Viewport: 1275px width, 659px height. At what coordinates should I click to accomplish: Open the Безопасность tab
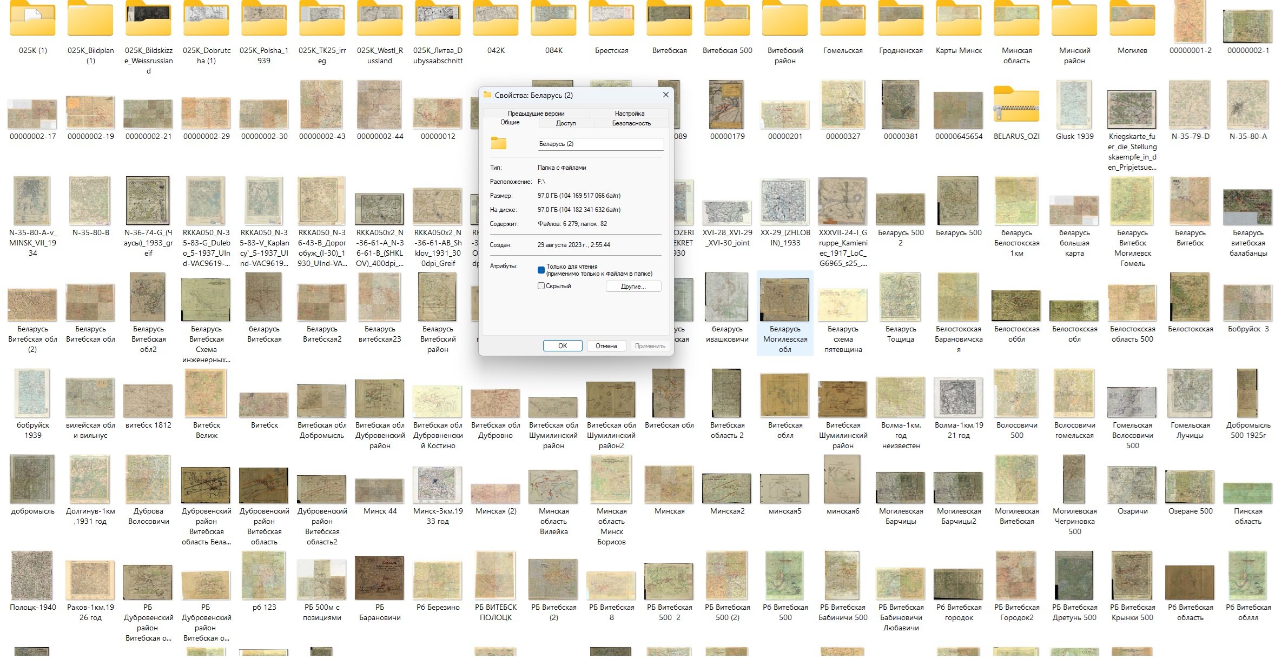coord(631,123)
